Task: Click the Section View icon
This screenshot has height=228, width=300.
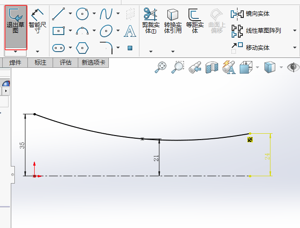Action: tap(212, 67)
